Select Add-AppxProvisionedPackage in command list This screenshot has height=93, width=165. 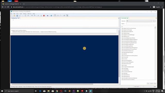(x=128, y=35)
